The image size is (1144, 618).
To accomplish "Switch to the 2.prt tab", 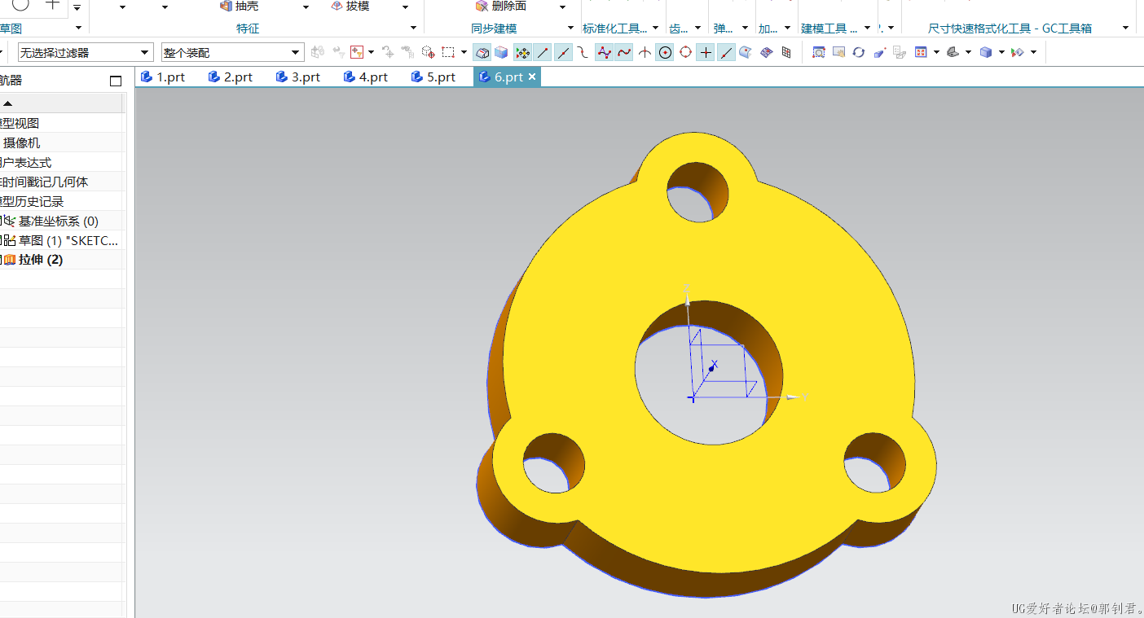I will [x=231, y=77].
